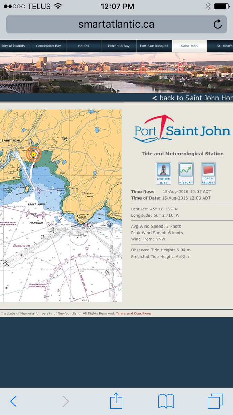233x415 pixels.
Task: Tap the Saint John skyline banner image
Action: [x=116, y=73]
